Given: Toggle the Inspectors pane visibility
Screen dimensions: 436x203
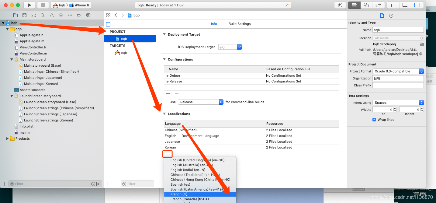Looking at the screenshot, I should point(417,5).
